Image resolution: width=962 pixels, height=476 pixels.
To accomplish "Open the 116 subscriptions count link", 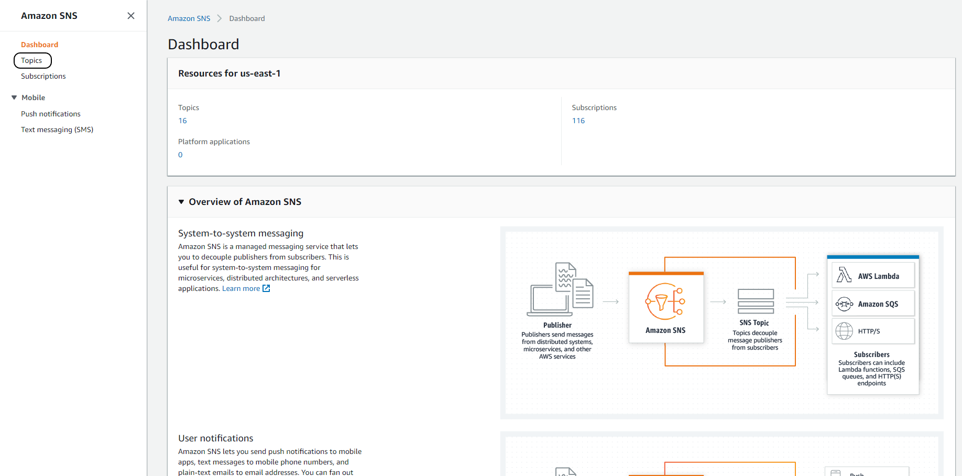I will point(578,121).
